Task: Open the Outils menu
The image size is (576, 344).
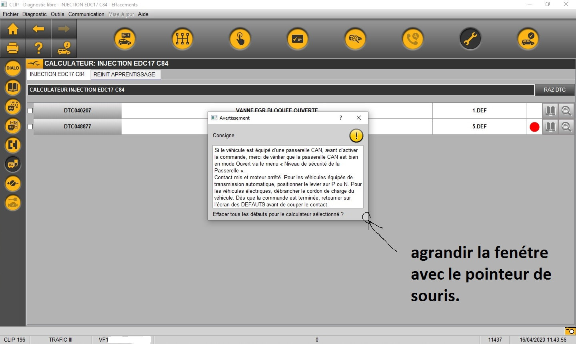Action: (x=58, y=14)
